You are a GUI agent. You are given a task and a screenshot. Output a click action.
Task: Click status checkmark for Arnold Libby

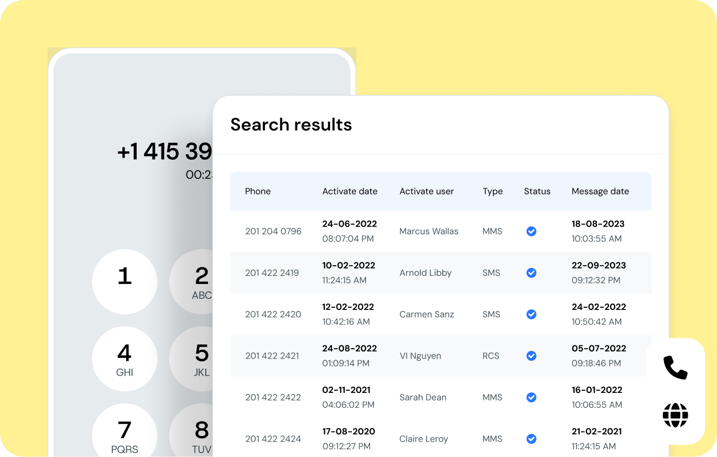531,273
